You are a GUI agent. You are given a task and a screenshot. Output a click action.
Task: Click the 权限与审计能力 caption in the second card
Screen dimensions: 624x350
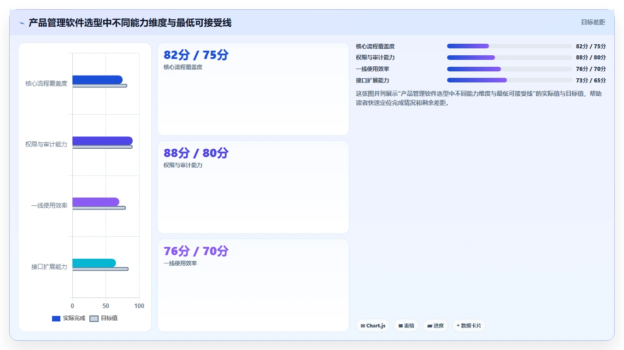tap(183, 165)
